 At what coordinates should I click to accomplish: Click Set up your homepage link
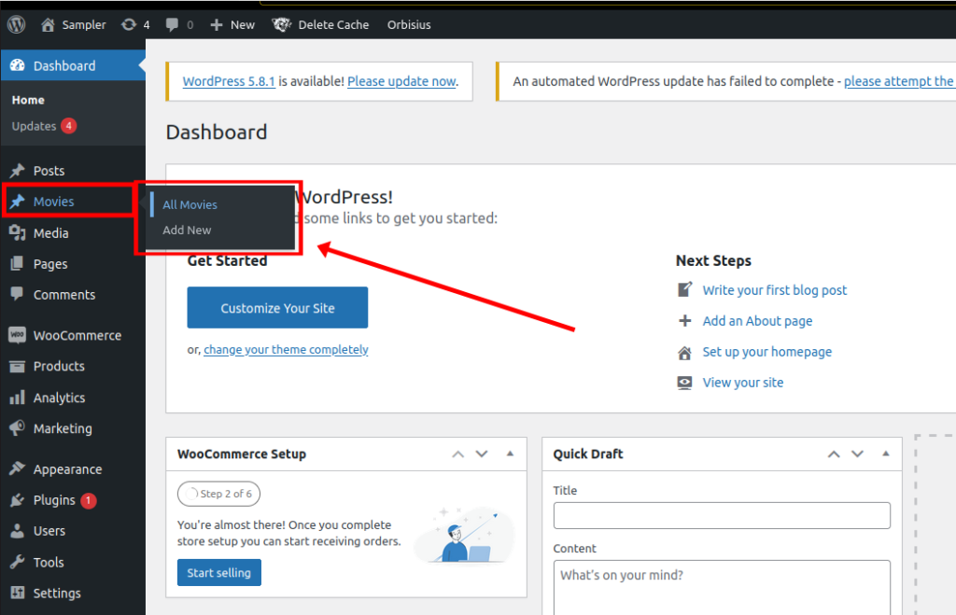pyautogui.click(x=767, y=352)
